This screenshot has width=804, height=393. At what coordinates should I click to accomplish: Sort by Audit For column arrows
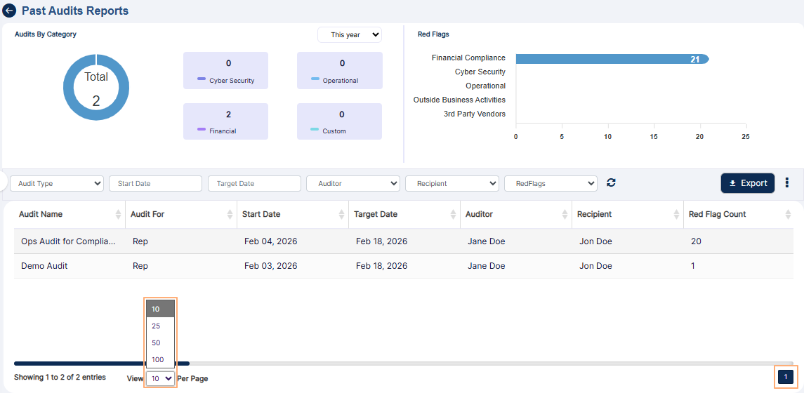click(x=230, y=215)
